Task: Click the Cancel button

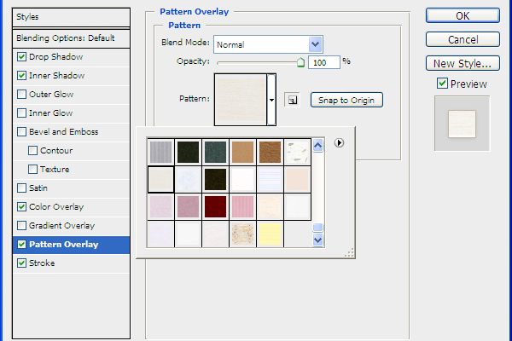Action: [x=463, y=39]
